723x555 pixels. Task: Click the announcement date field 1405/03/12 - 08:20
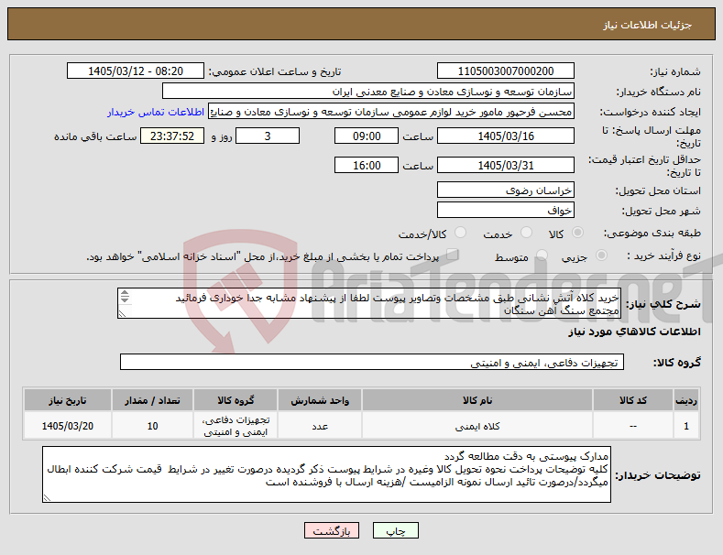point(136,71)
